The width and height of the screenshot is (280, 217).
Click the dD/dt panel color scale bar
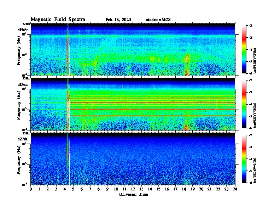244,104
